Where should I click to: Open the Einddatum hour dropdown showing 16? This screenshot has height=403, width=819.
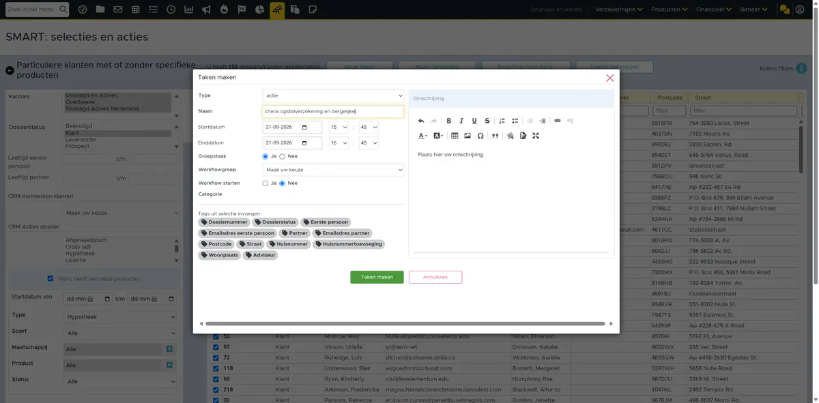339,143
